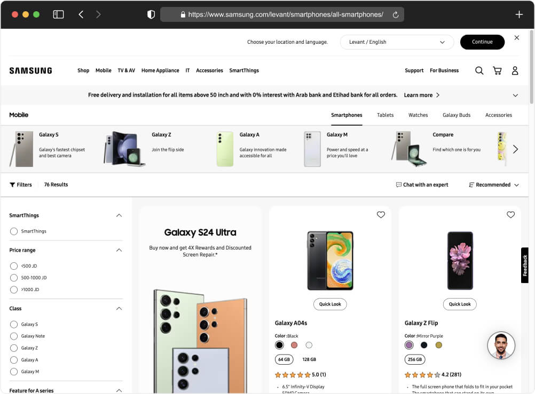Click the account profile icon
Viewport: 535px width, 394px height.
pyautogui.click(x=515, y=70)
